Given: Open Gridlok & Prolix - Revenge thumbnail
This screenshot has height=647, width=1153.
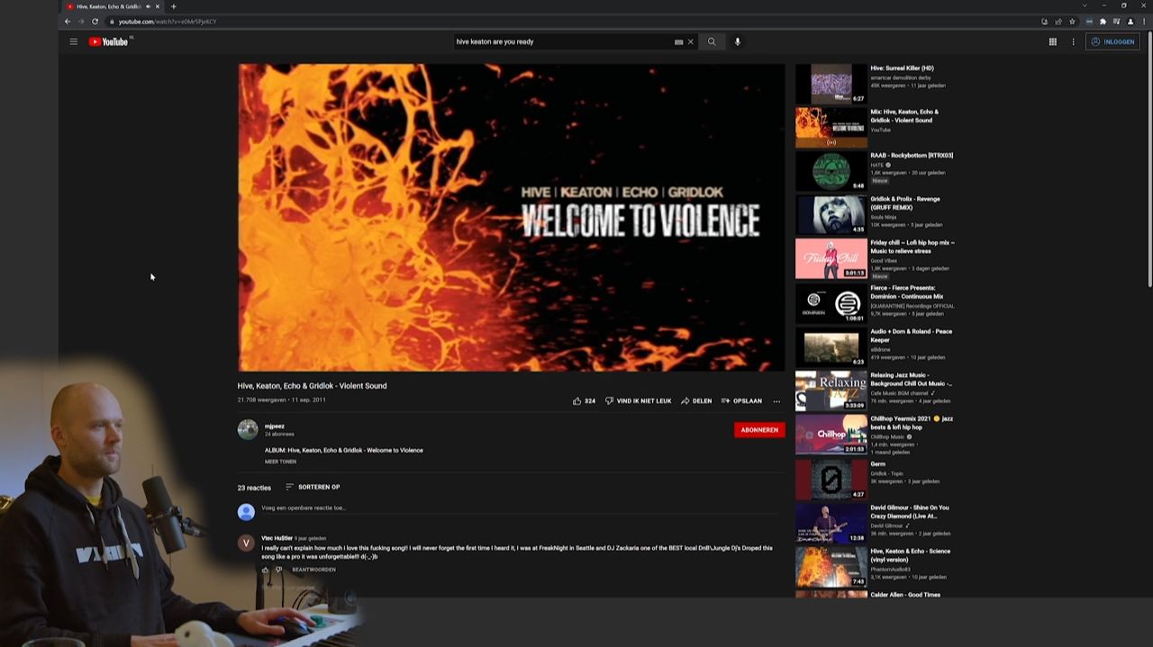Looking at the screenshot, I should (831, 215).
